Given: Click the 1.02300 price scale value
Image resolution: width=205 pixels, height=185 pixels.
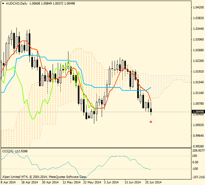Looking at the screenshot, I should (198, 61).
